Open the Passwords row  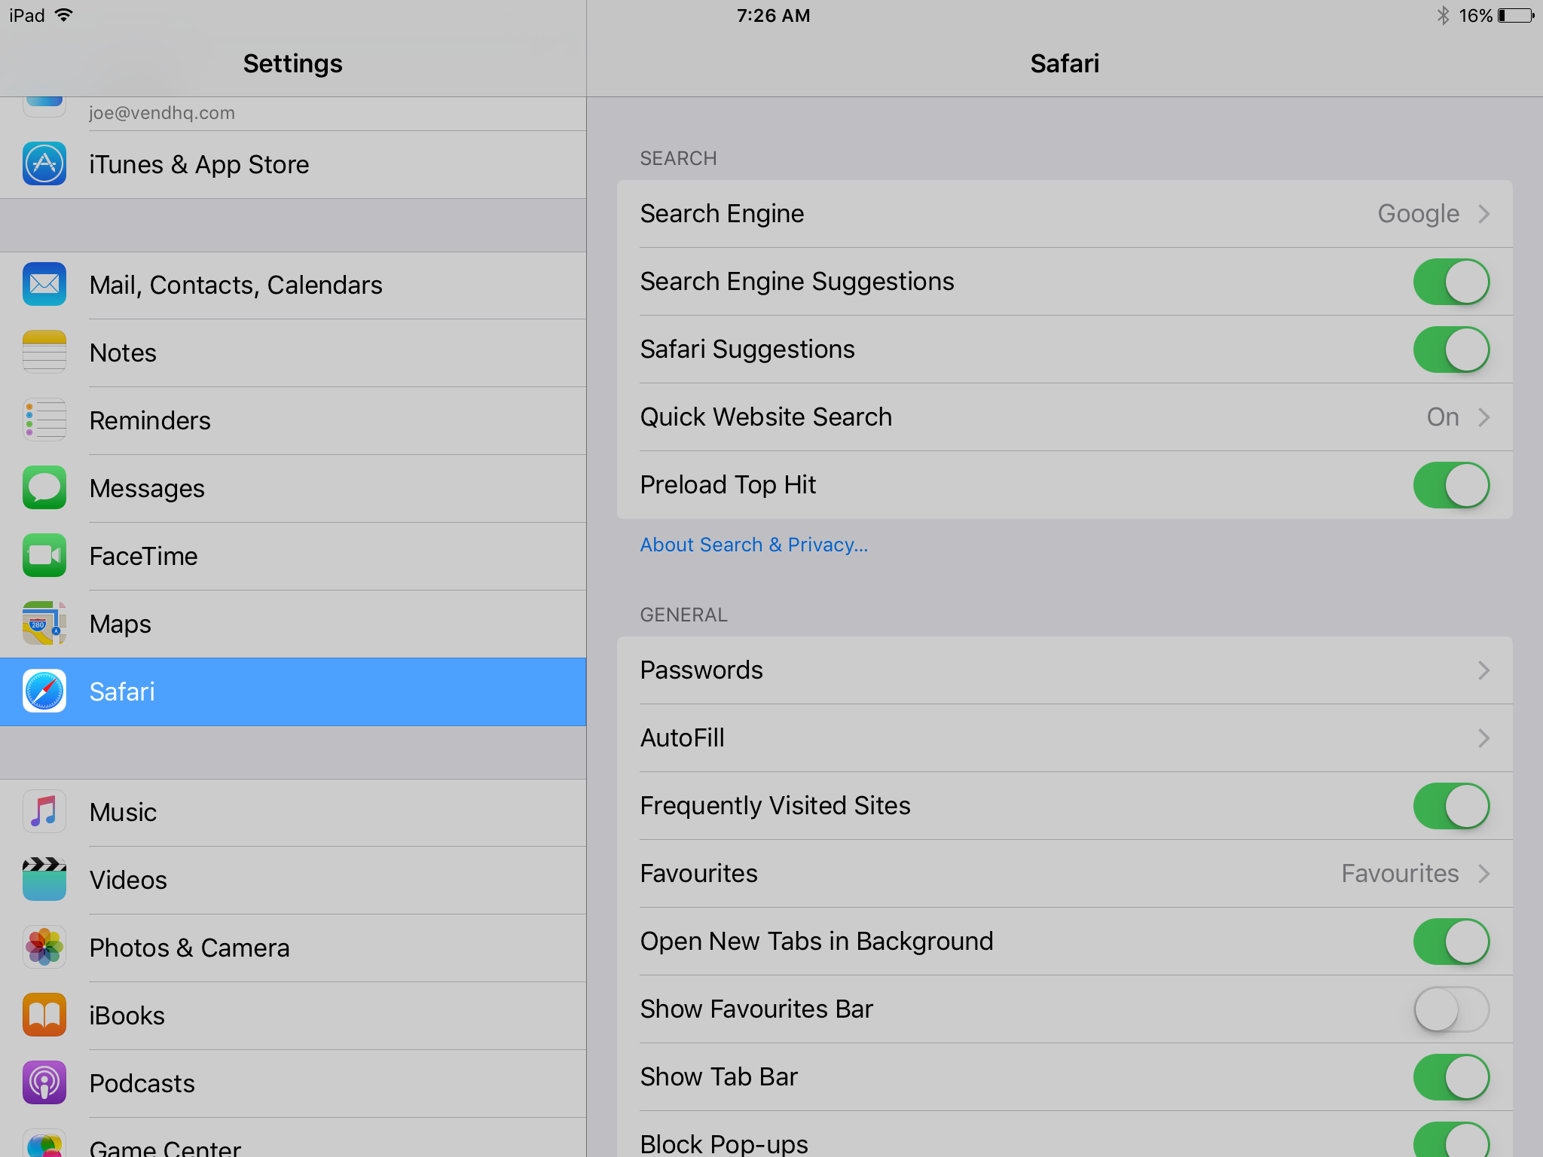pyautogui.click(x=1064, y=670)
